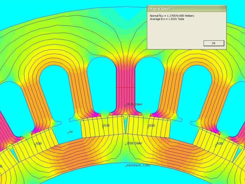Select the Air block label
This screenshot has width=245, height=184.
pos(71,132)
